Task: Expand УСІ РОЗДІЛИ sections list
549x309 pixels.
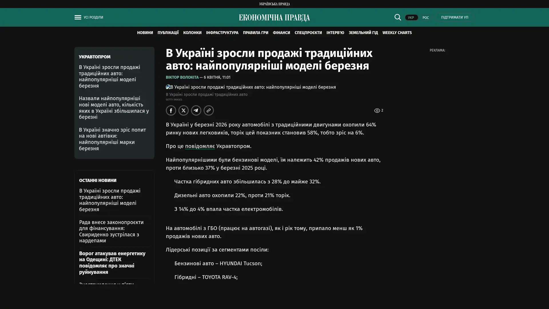Action: pos(93,17)
